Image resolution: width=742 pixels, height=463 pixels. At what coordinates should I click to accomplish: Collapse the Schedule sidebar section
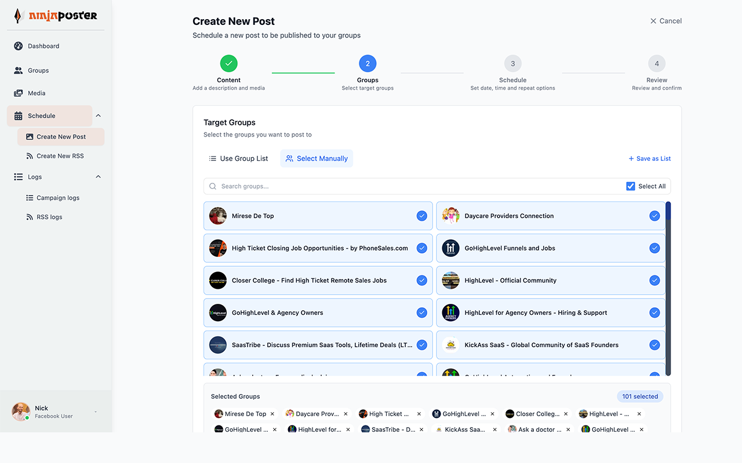click(x=98, y=115)
